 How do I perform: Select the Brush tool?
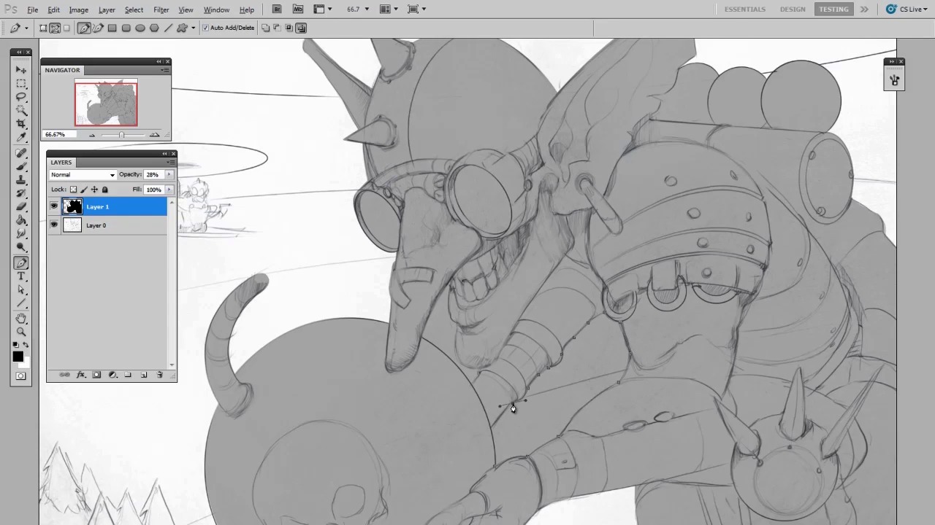(x=21, y=167)
